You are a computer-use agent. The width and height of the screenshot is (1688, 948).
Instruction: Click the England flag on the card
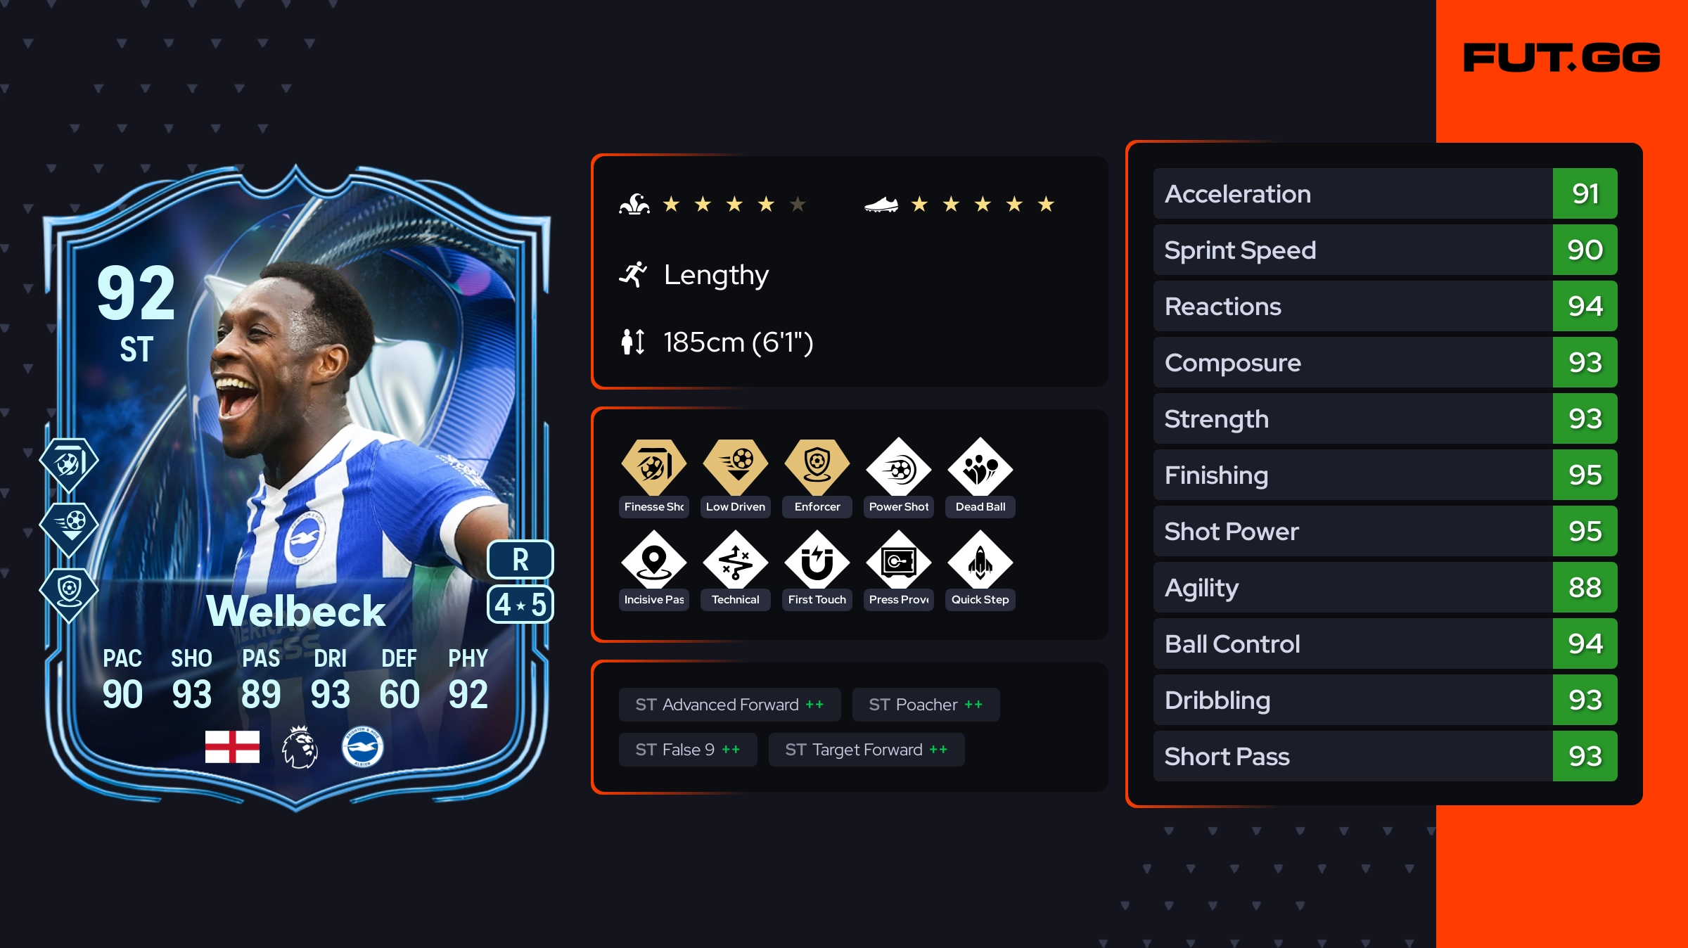[232, 746]
